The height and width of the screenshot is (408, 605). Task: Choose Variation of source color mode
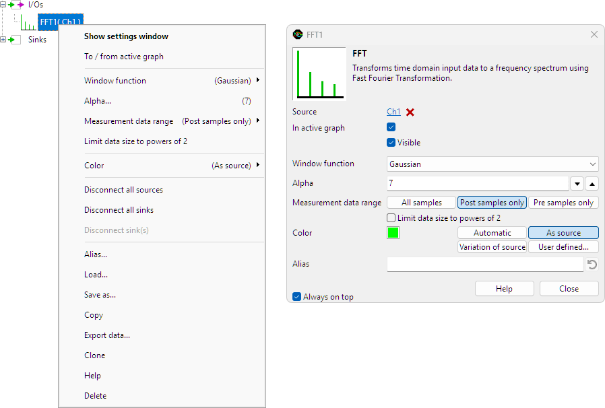click(492, 247)
